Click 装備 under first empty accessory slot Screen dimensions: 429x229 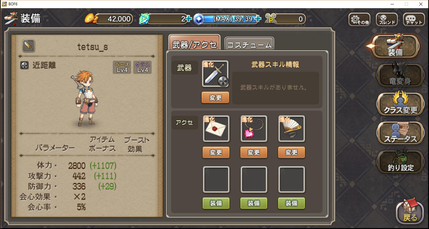click(x=216, y=203)
